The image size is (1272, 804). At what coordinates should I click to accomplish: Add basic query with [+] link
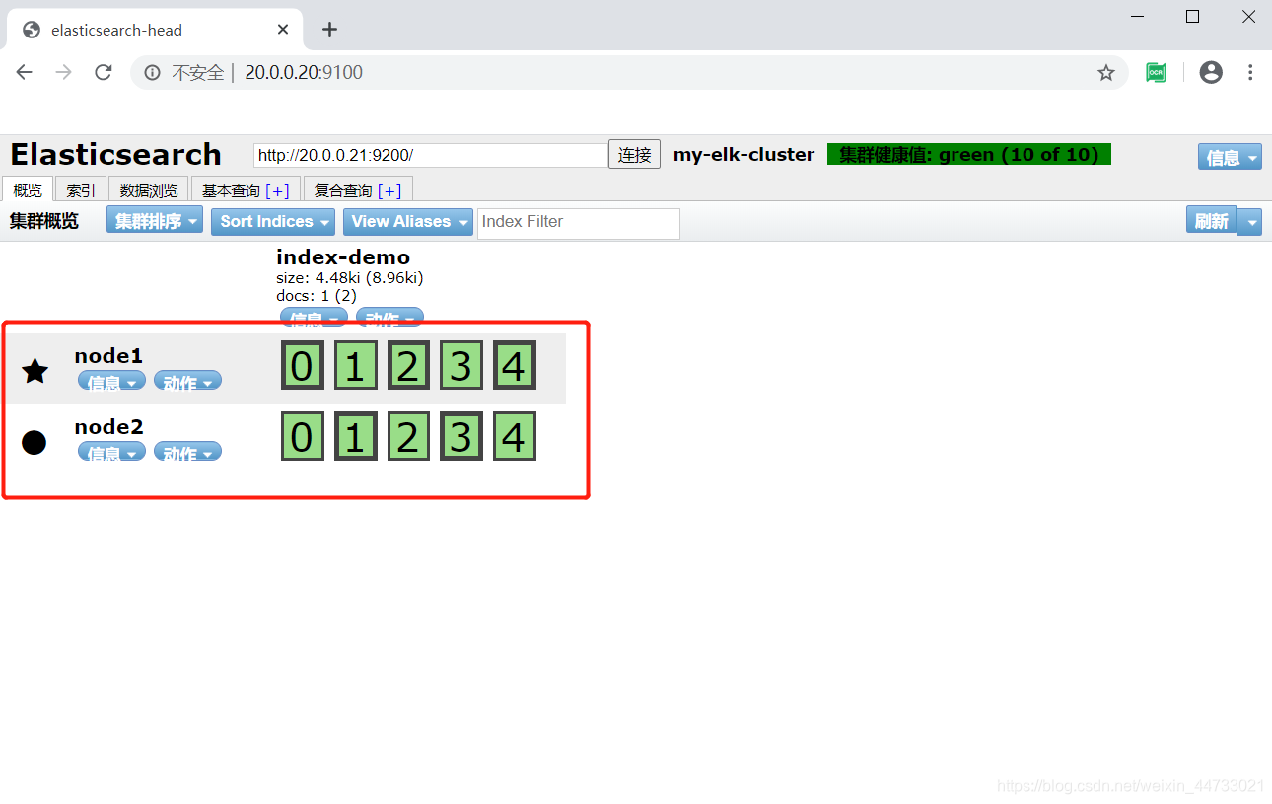pos(278,191)
